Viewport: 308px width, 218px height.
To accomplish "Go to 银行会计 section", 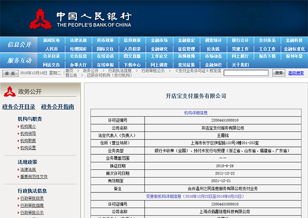I will (240, 40).
